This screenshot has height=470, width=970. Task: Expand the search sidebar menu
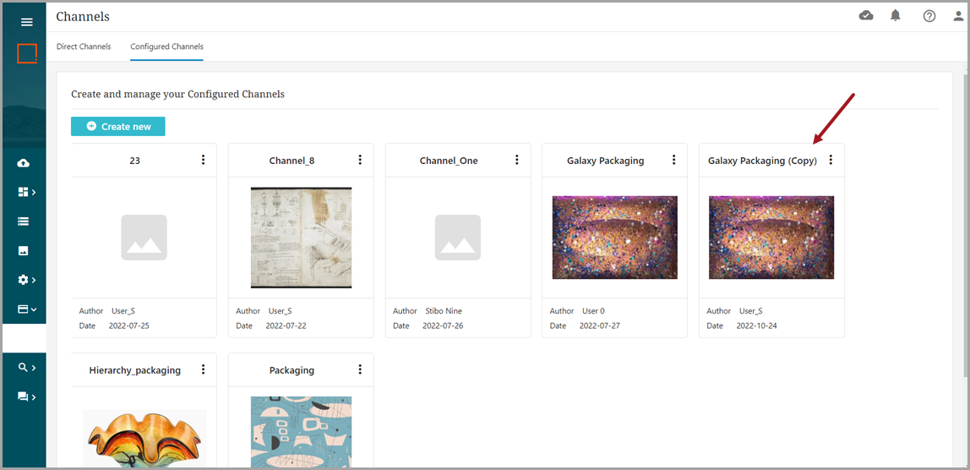[x=26, y=368]
